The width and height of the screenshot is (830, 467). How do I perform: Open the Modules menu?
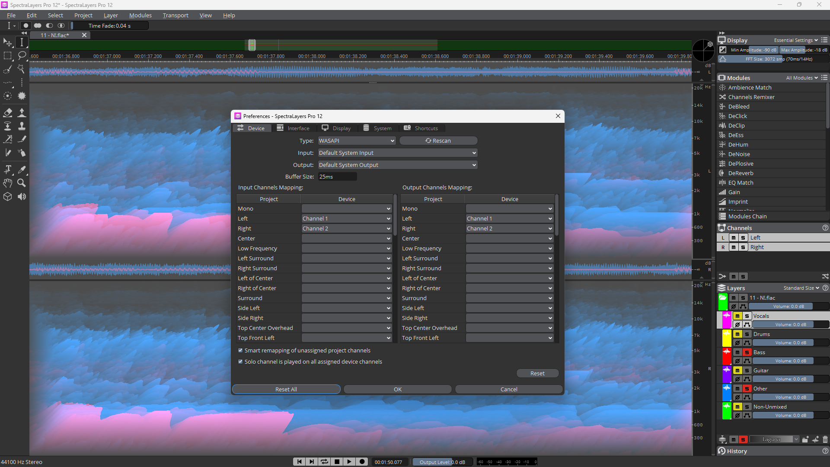[x=140, y=15]
